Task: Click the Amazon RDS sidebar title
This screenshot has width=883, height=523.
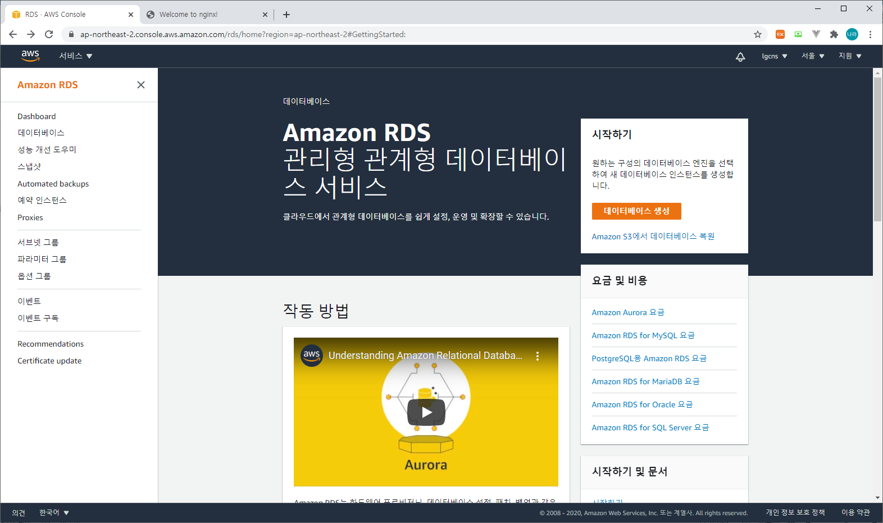Action: [x=48, y=85]
